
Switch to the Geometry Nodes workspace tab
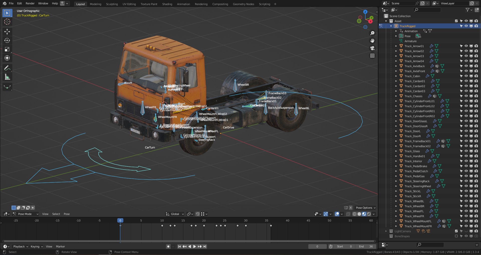coord(243,4)
